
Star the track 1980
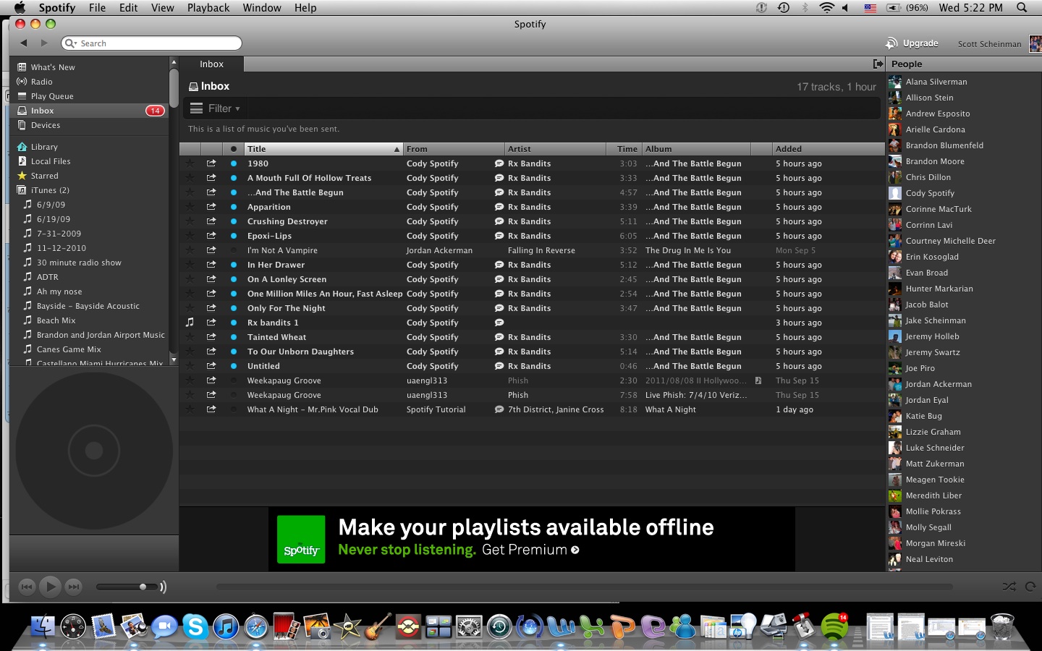(x=190, y=163)
